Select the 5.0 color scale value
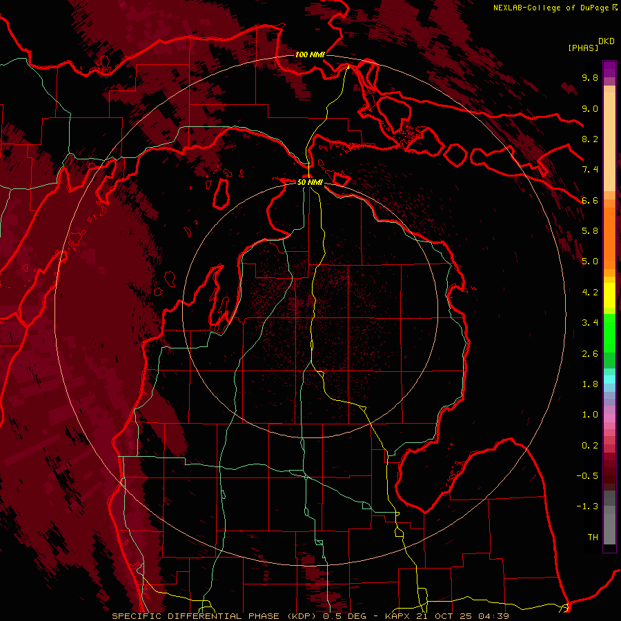Viewport: 621px width, 621px height. pyautogui.click(x=590, y=262)
